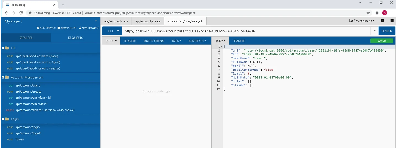Open a new browser tab
Image resolution: width=396 pixels, height=148 pixels.
(x=63, y=5)
